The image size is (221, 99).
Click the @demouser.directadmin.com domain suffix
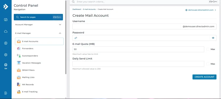198,26
